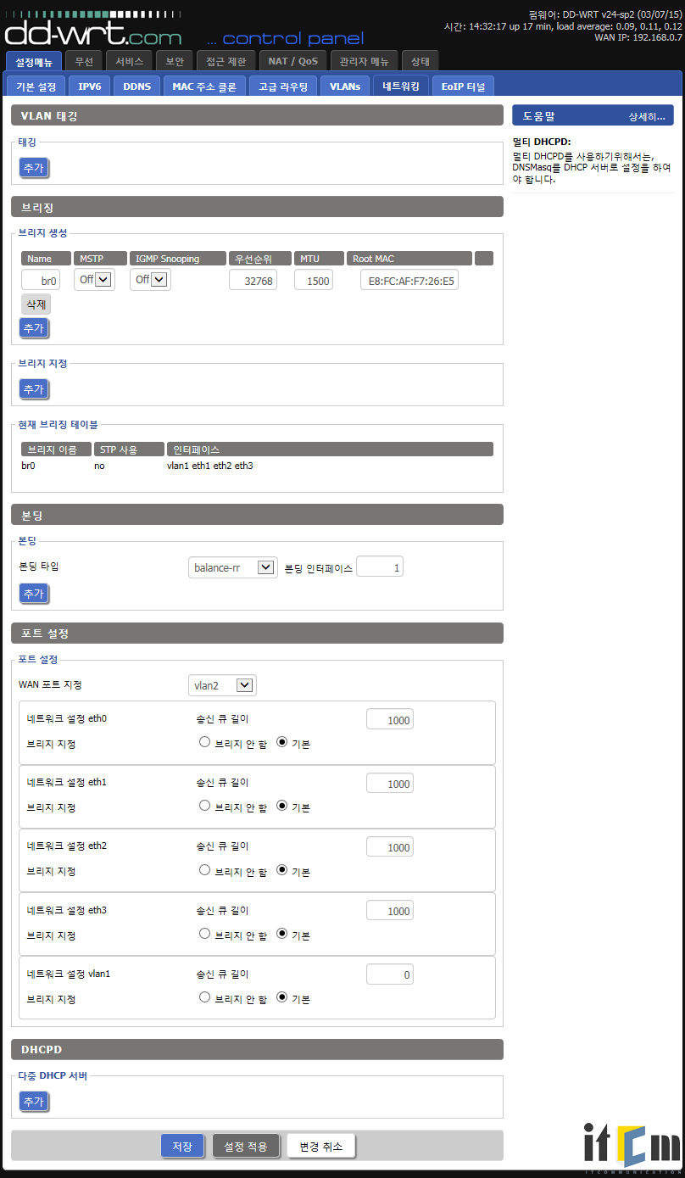Open the MSTP Off dropdown
685x1178 pixels.
tap(94, 279)
